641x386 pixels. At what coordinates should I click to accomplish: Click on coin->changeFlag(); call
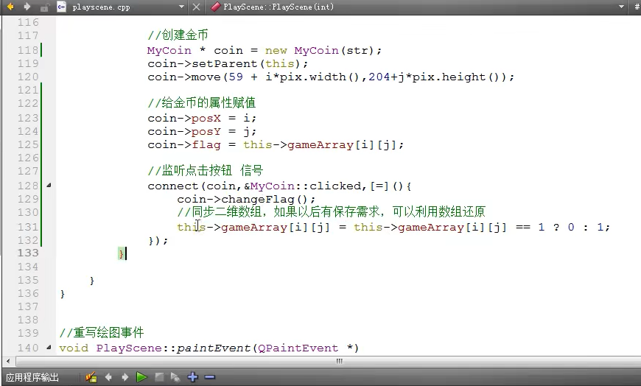pyautogui.click(x=247, y=199)
